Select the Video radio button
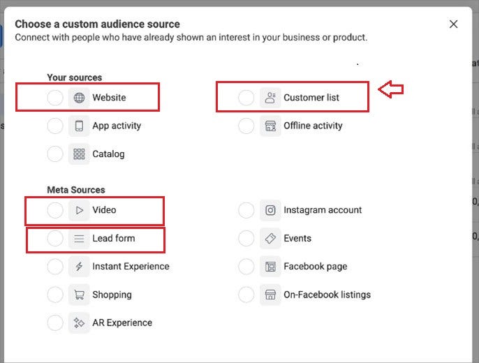 [x=55, y=210]
